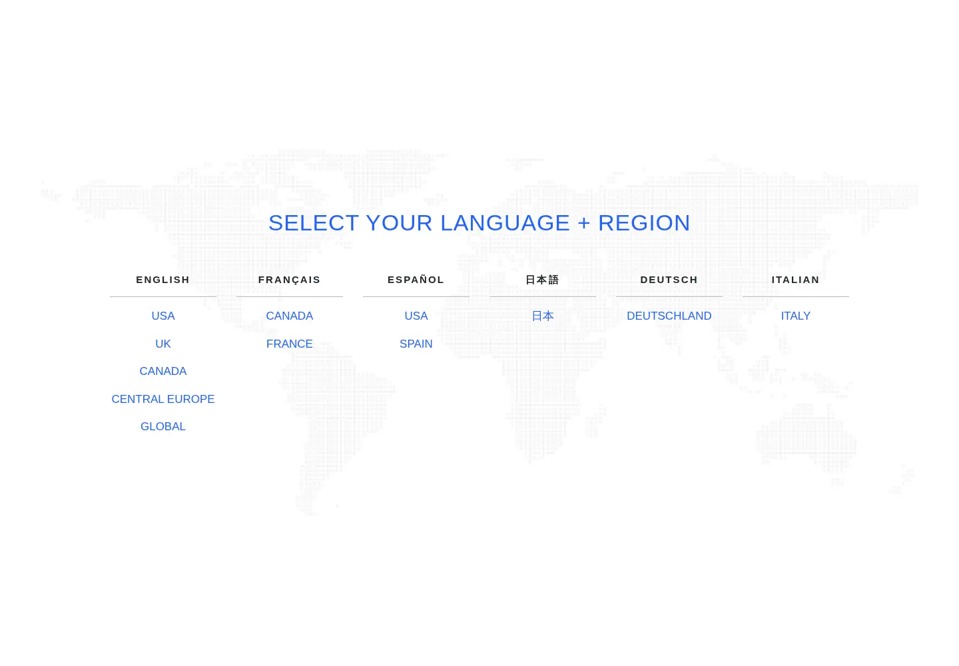
Task: Pick CANADA under the English heading
Action: click(x=163, y=372)
